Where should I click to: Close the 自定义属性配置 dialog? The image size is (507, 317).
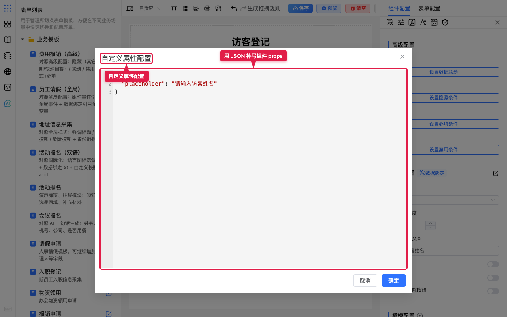point(402,57)
